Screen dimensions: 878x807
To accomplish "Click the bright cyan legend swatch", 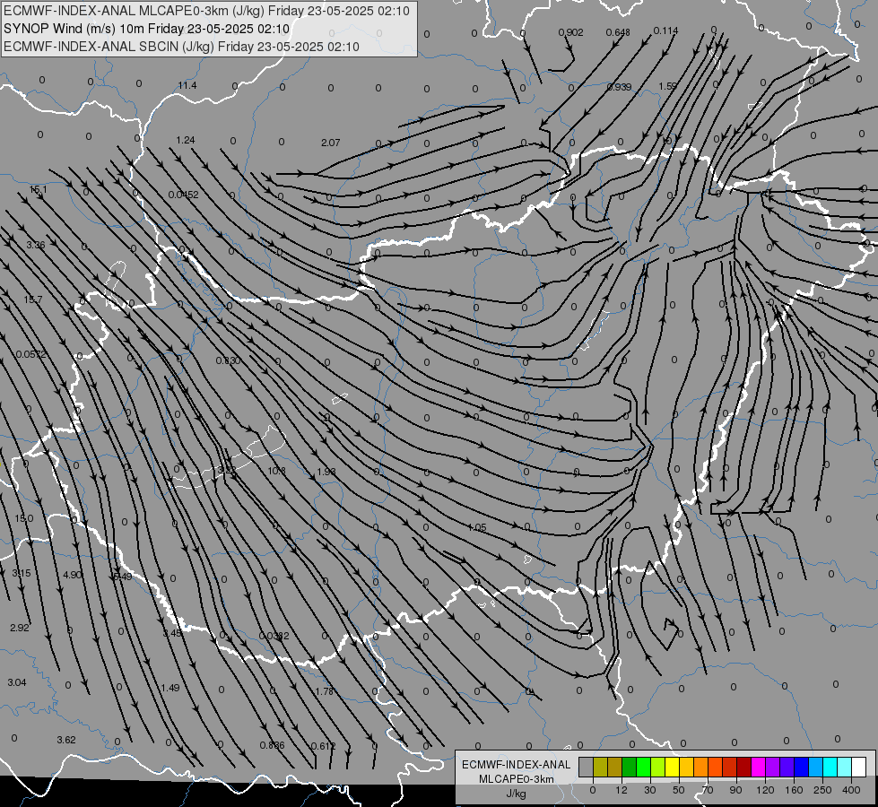I will coord(831,767).
